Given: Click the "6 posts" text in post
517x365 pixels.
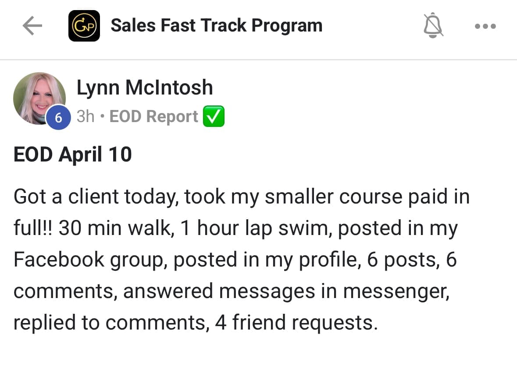Looking at the screenshot, I should tap(402, 260).
